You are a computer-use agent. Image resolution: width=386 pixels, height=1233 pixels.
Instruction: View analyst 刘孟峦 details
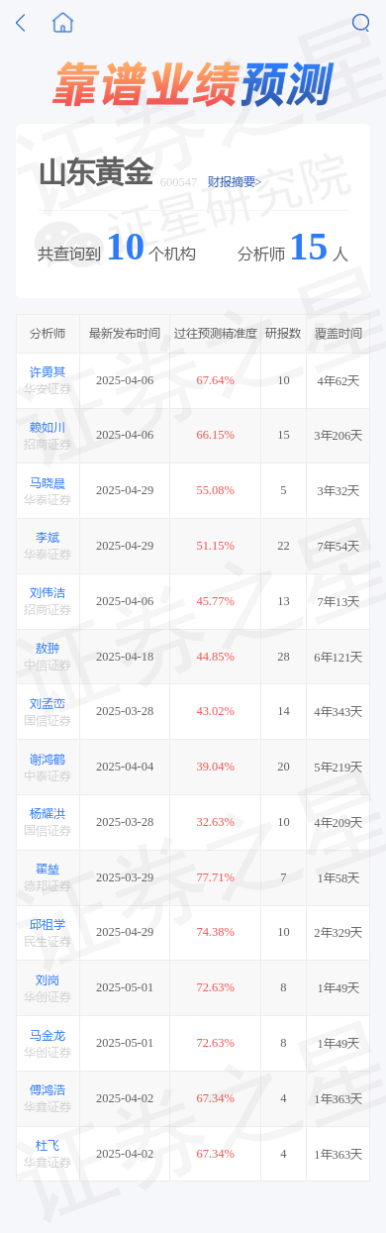[x=48, y=704]
